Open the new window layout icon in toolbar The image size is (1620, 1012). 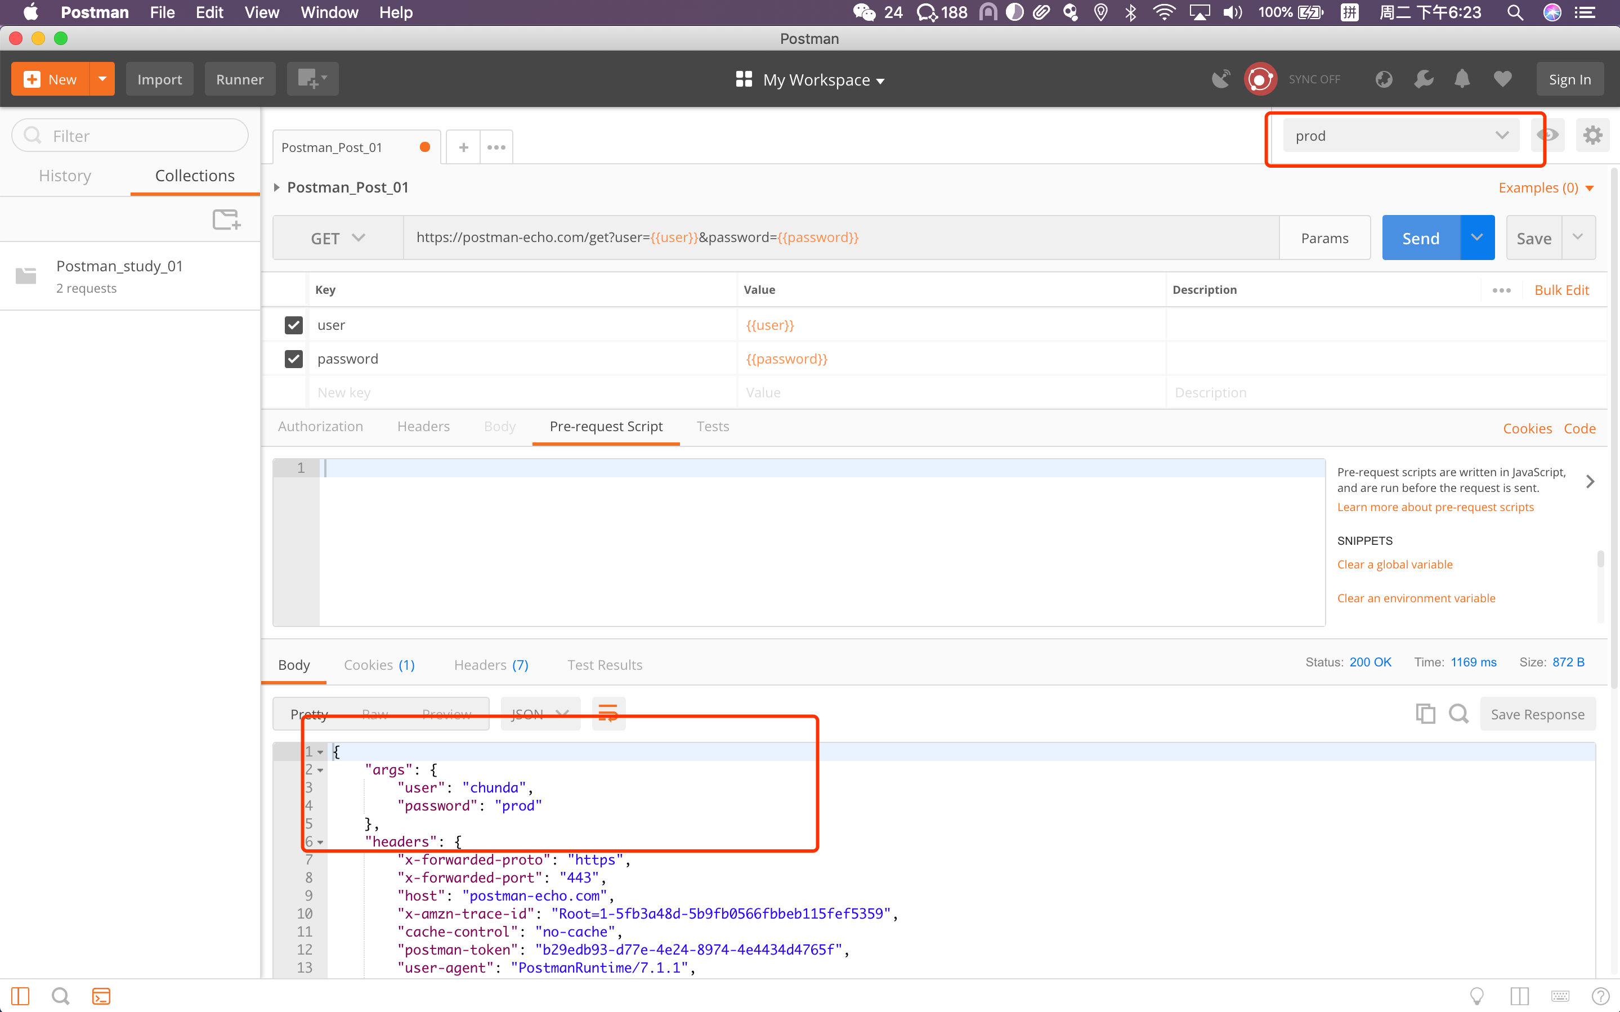pyautogui.click(x=312, y=79)
